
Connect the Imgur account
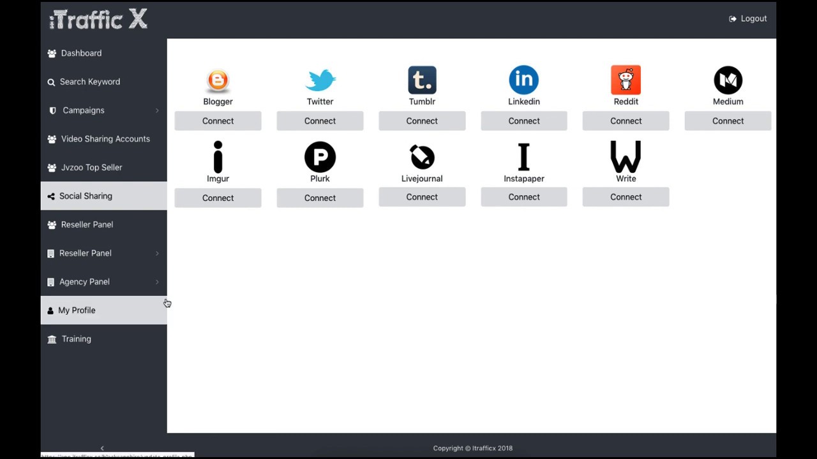tap(218, 198)
